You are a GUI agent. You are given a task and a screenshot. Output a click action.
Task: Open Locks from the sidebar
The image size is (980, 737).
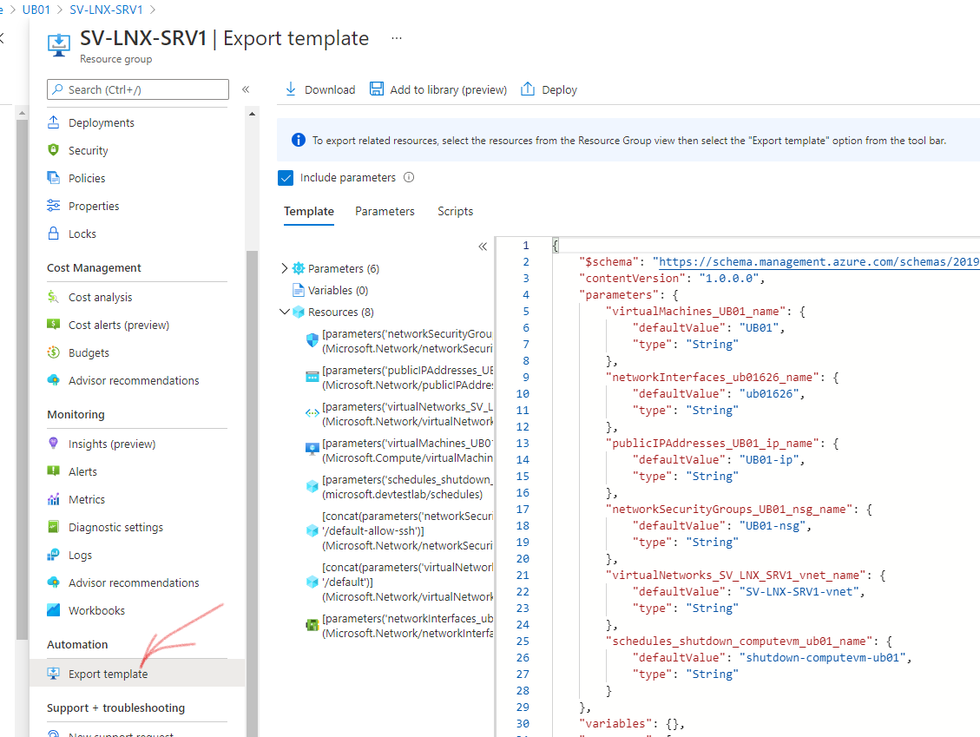coord(82,234)
